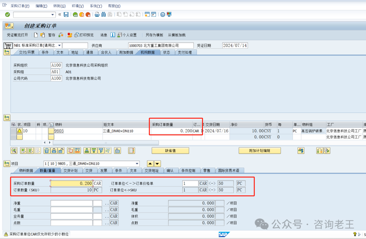Click the Help question mark icon
The width and height of the screenshot is (366, 239).
tap(163, 15)
